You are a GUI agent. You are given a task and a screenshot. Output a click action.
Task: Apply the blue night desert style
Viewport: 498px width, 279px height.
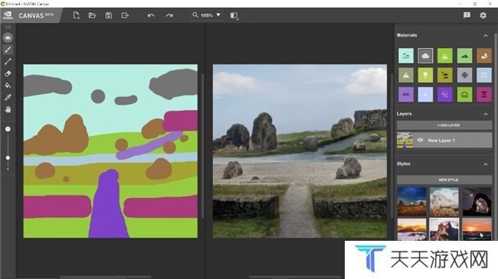[411, 201]
